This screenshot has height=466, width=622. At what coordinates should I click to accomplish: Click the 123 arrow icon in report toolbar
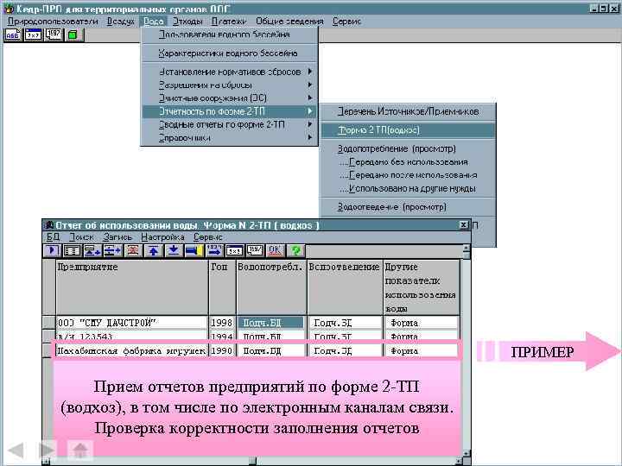[214, 250]
